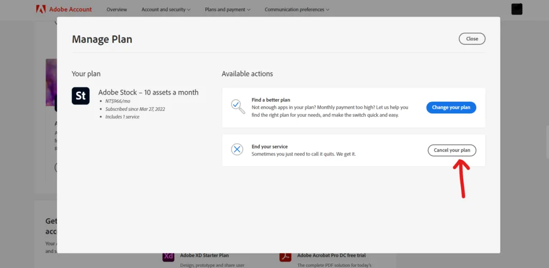Close the Manage Plan dialog
This screenshot has width=549, height=268.
click(472, 39)
